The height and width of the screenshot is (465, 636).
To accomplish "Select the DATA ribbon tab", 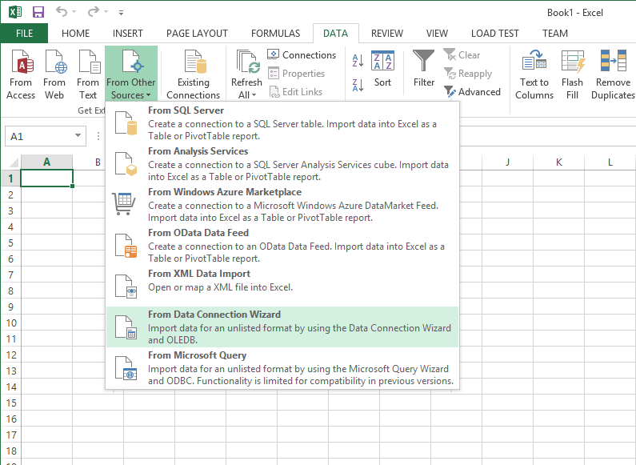I will [335, 34].
